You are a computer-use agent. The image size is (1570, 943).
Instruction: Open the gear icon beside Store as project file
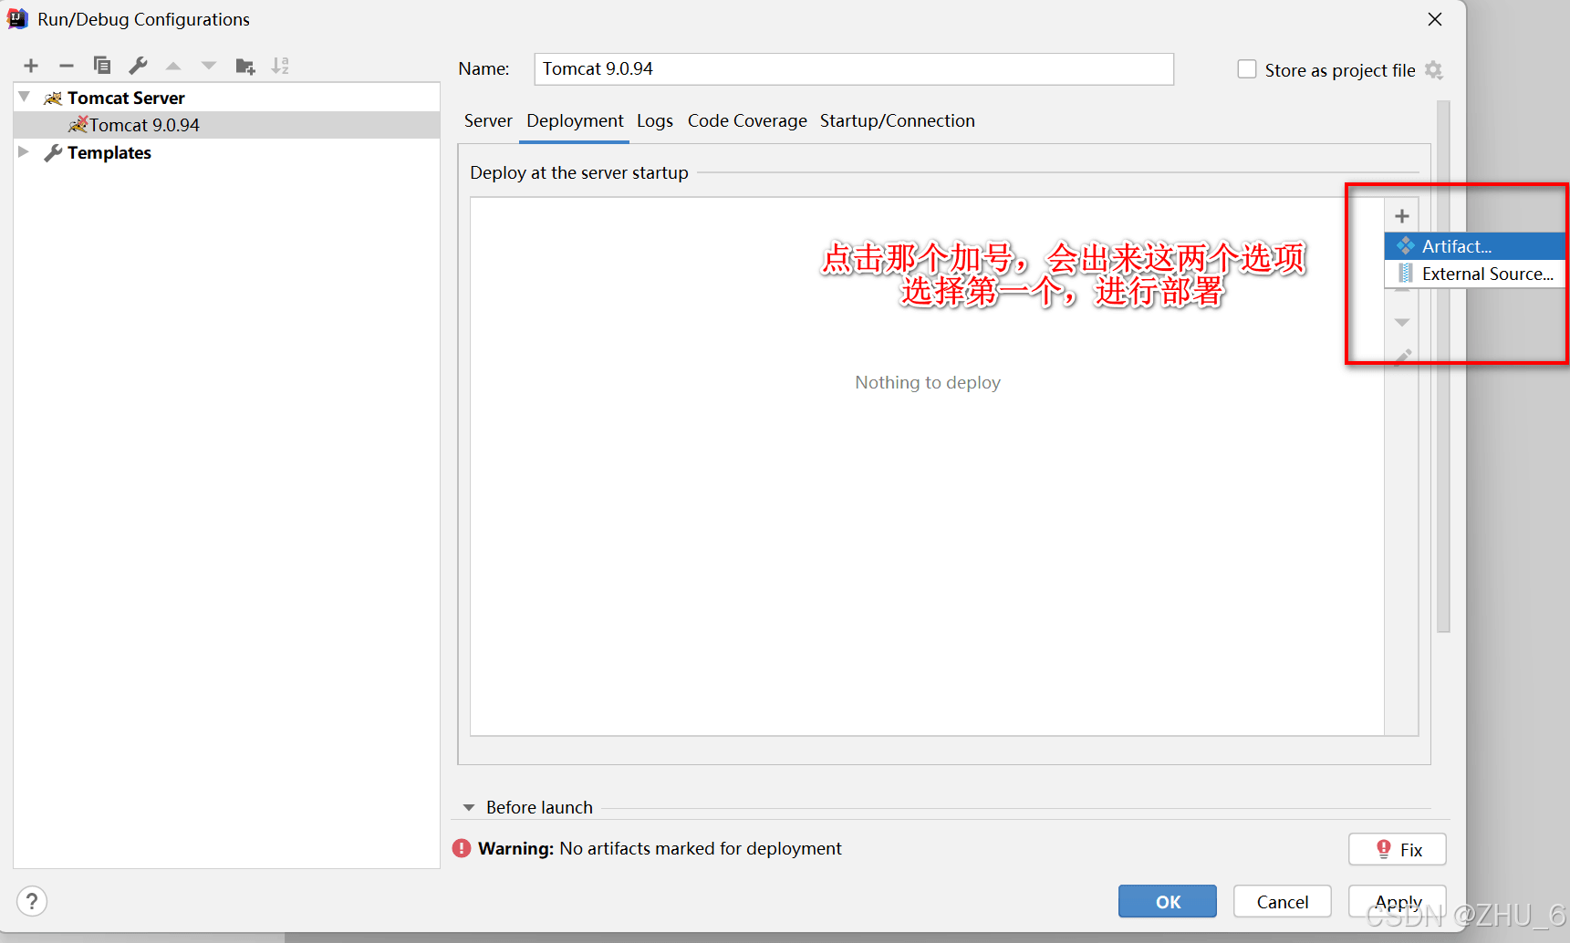coord(1434,70)
